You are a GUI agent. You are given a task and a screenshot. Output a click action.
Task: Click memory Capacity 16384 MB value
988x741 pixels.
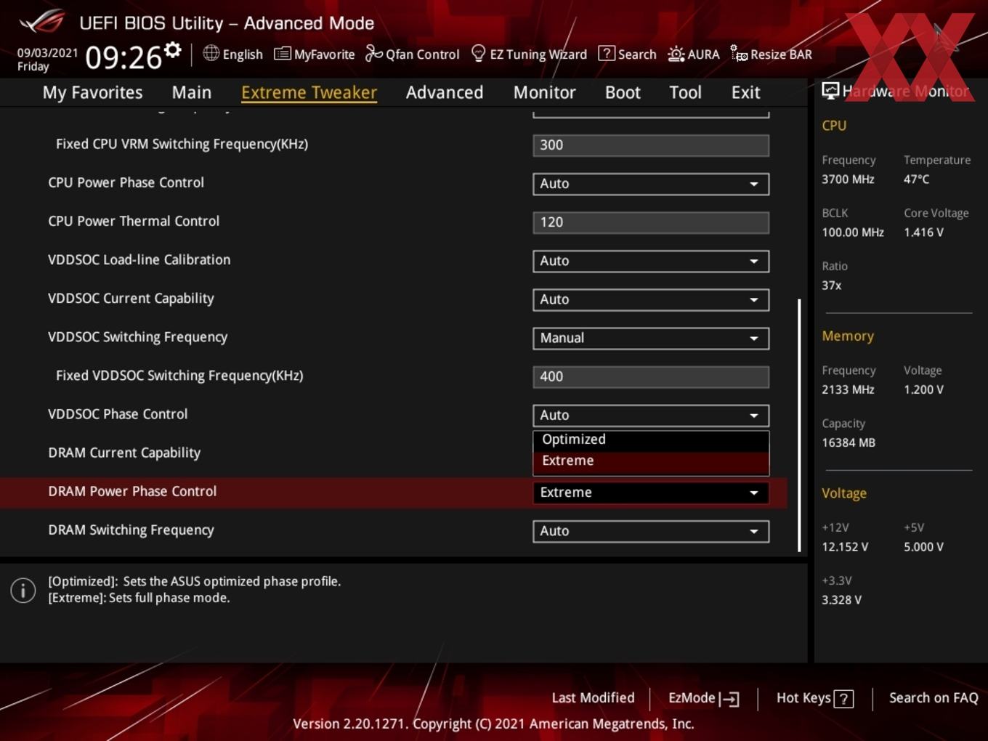849,442
